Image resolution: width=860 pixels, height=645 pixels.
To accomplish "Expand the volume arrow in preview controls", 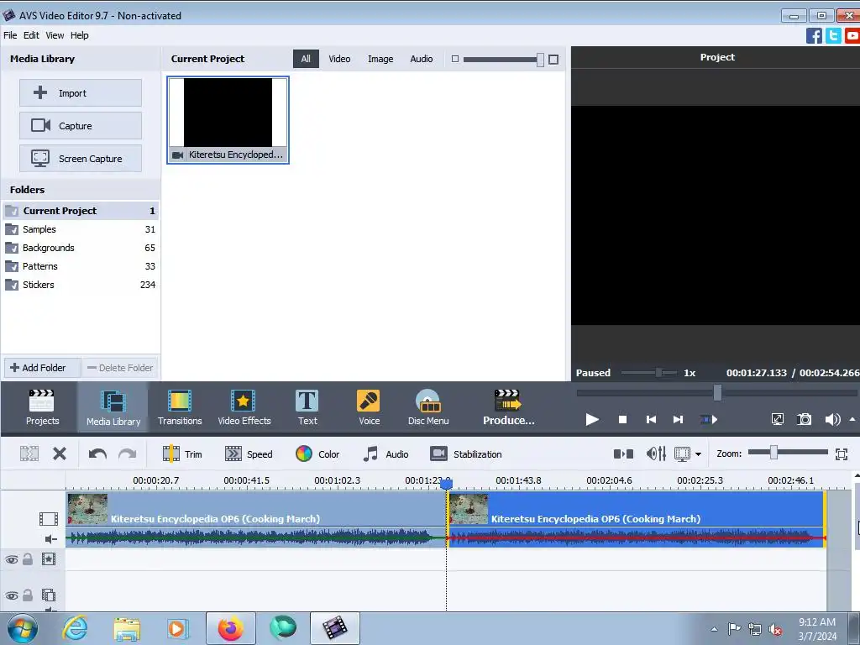I will coord(852,420).
